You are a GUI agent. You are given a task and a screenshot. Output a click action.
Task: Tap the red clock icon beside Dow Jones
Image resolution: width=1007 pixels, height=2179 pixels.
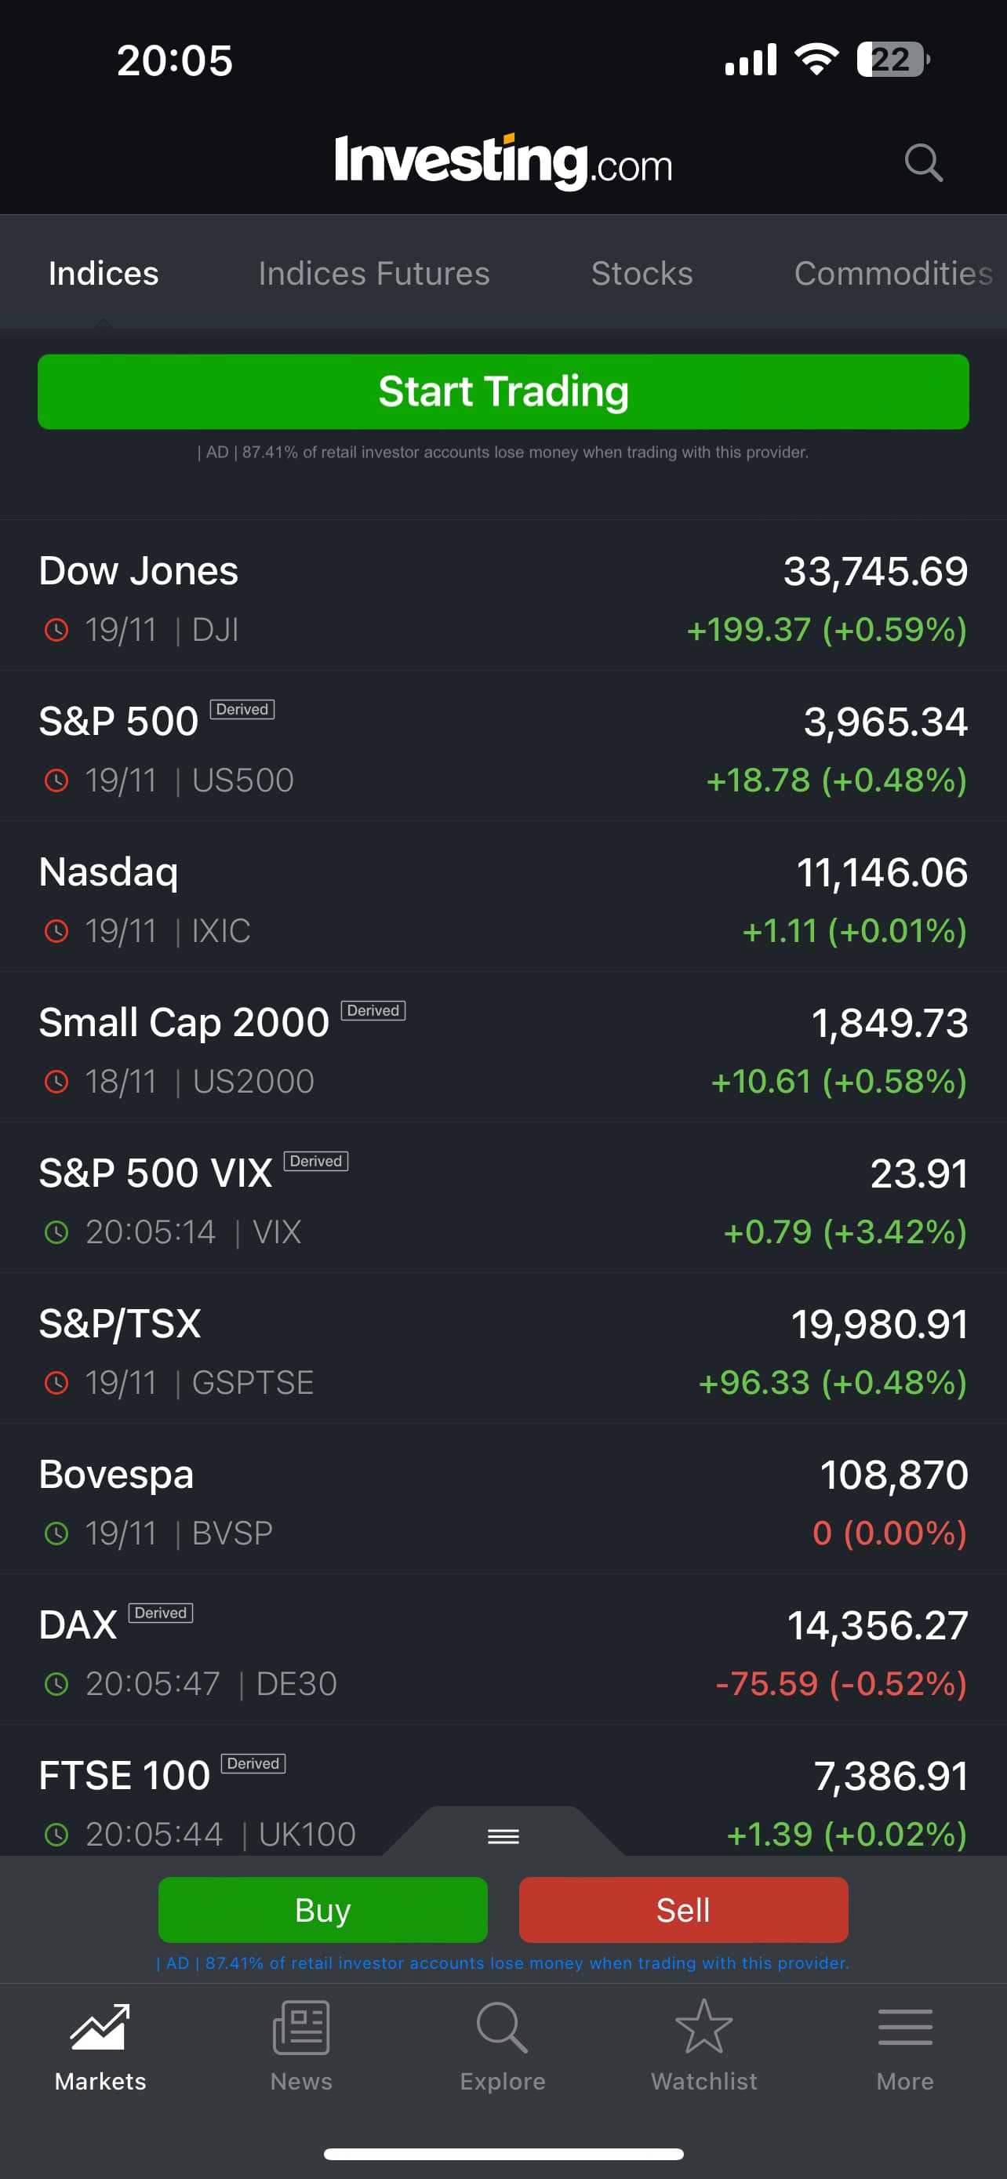point(56,630)
